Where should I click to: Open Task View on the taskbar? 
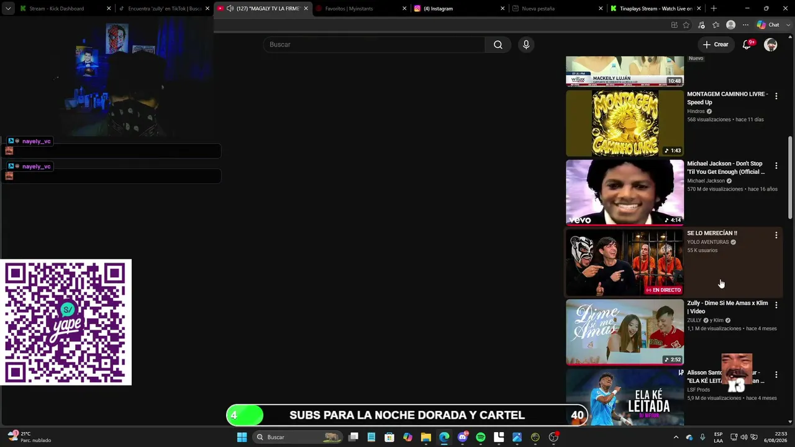353,437
